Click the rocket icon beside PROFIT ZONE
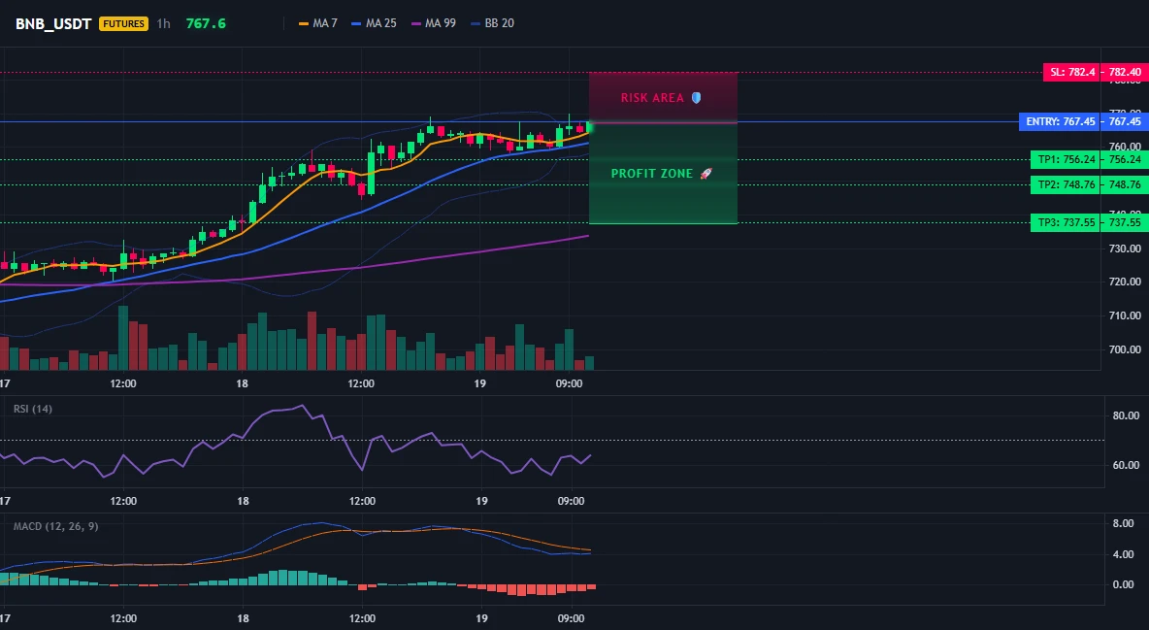This screenshot has width=1149, height=630. (x=706, y=174)
